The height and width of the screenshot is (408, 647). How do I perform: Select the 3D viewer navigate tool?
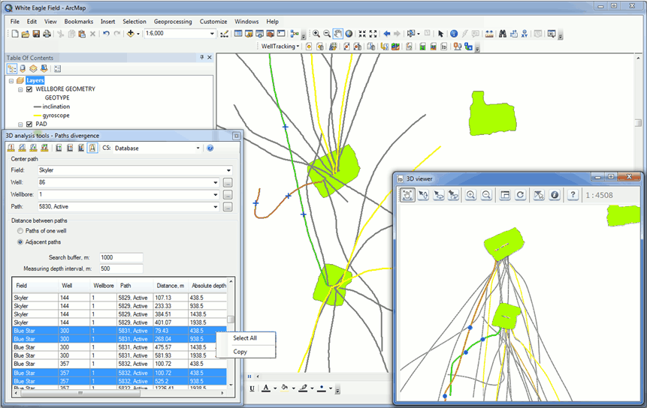(x=407, y=195)
